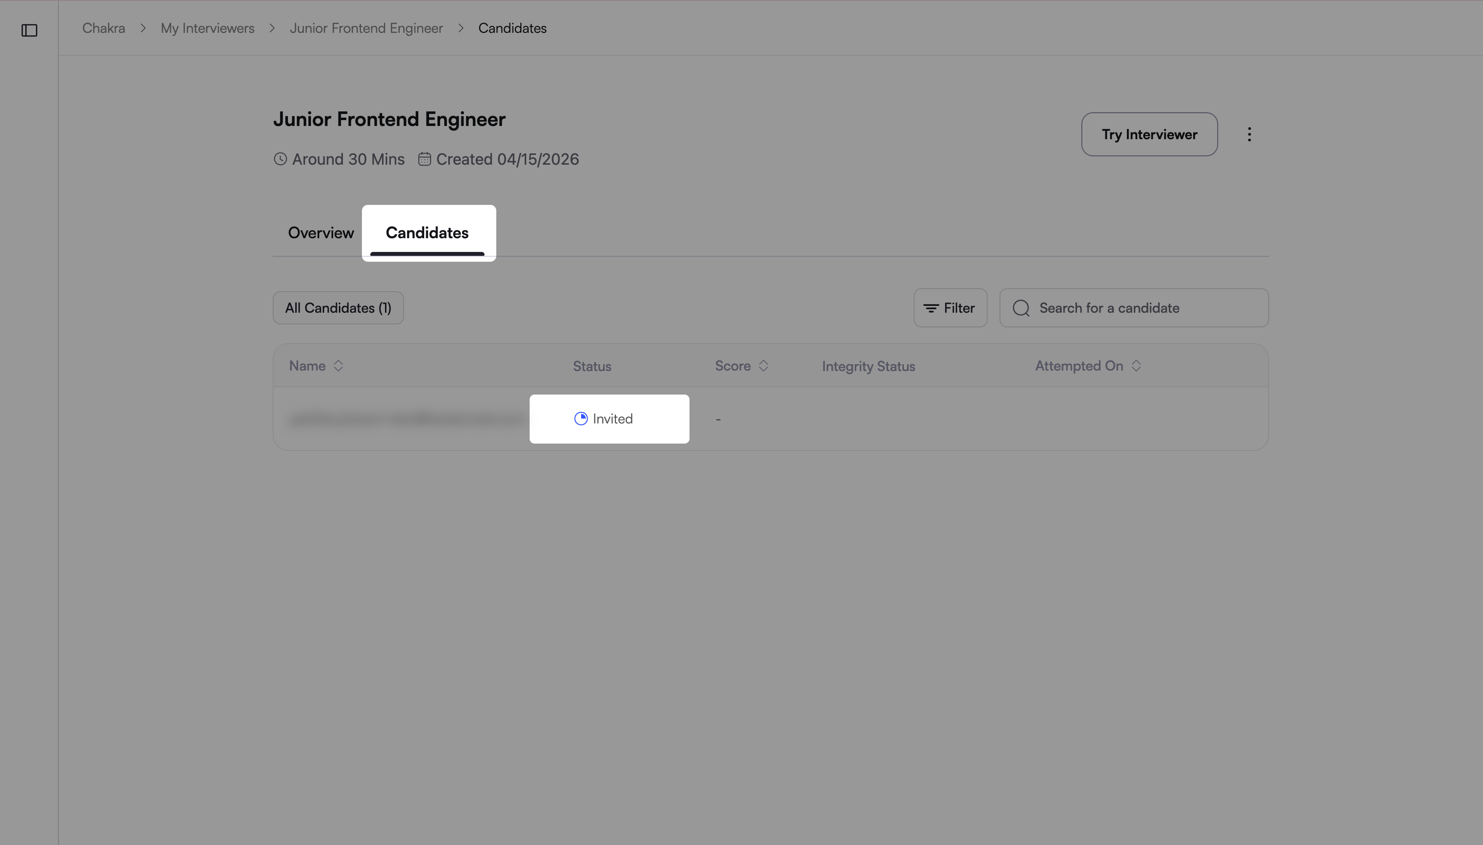Image resolution: width=1483 pixels, height=845 pixels.
Task: Open the three-dot more options menu
Action: 1249,135
